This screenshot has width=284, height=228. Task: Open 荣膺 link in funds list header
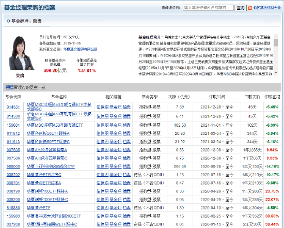pyautogui.click(x=10, y=87)
